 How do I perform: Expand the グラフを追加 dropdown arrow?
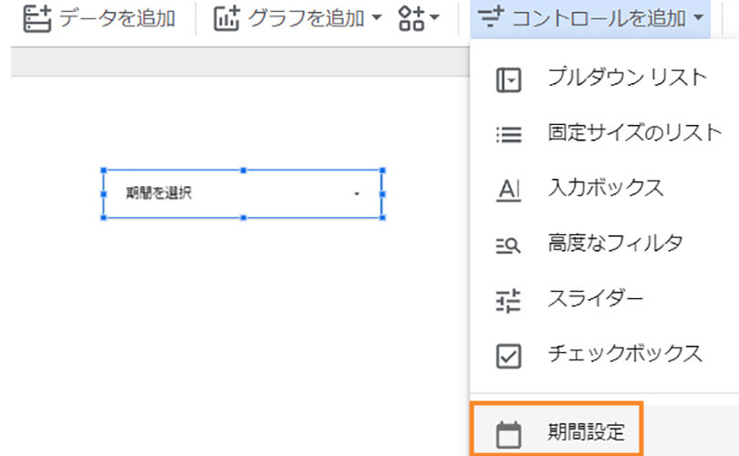(x=377, y=19)
